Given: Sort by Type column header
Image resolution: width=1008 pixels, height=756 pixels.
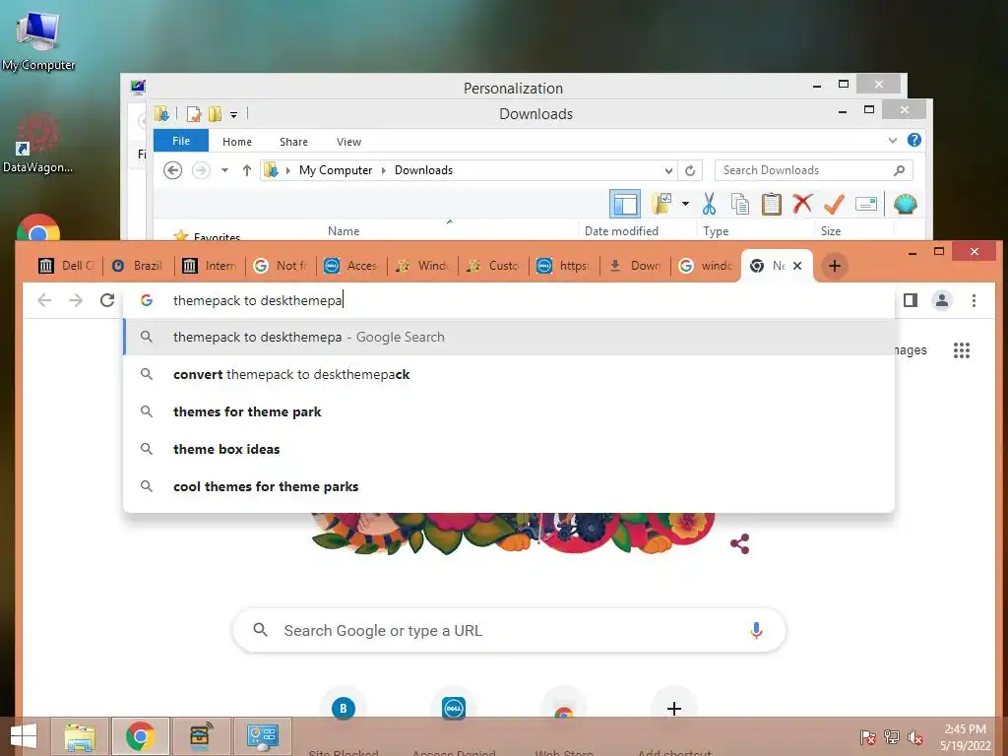Looking at the screenshot, I should click(716, 230).
